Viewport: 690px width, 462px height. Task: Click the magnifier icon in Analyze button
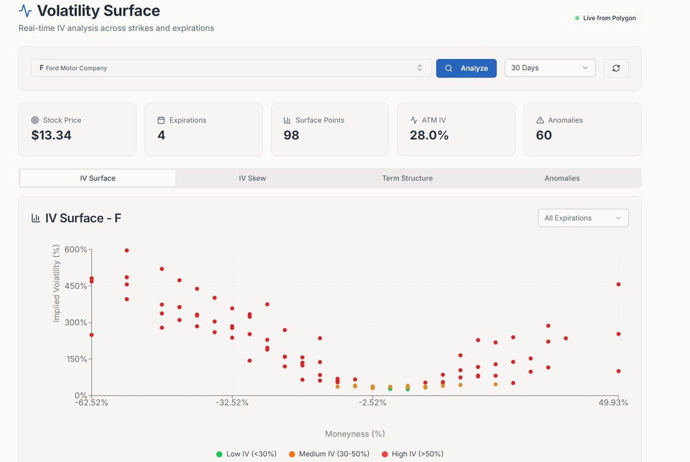pyautogui.click(x=448, y=68)
